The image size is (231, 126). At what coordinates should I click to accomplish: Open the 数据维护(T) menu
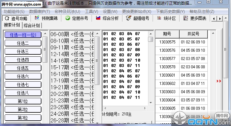tap(39, 12)
